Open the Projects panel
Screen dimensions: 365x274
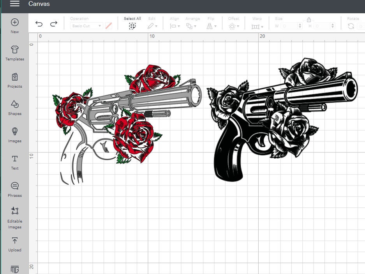(15, 81)
